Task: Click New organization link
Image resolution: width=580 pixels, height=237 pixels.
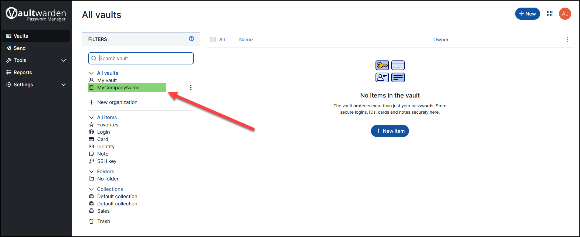Action: pos(117,102)
